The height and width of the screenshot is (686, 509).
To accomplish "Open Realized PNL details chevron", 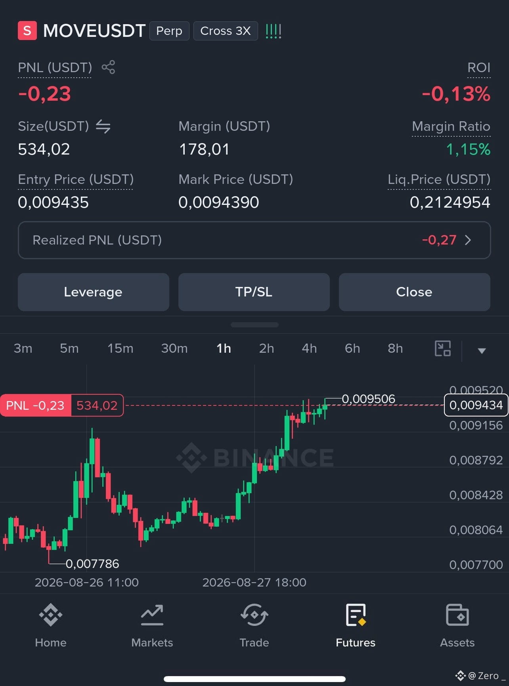I will coord(468,240).
